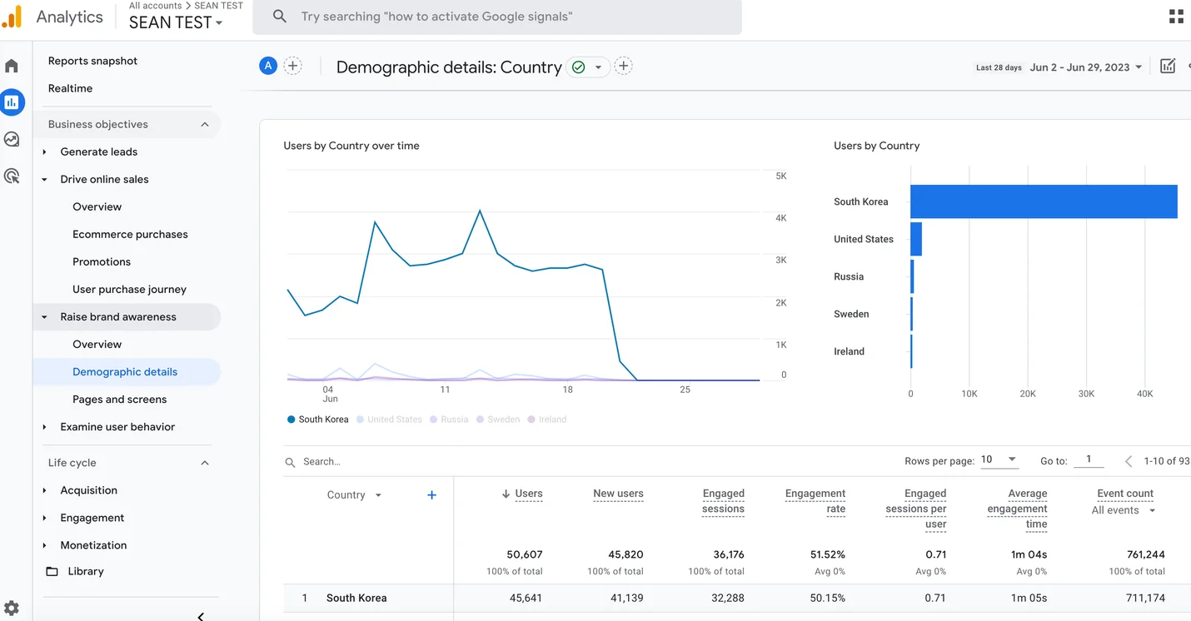Screen dimensions: 1191x621
Task: Open the Rows per page dropdown
Action: click(999, 460)
